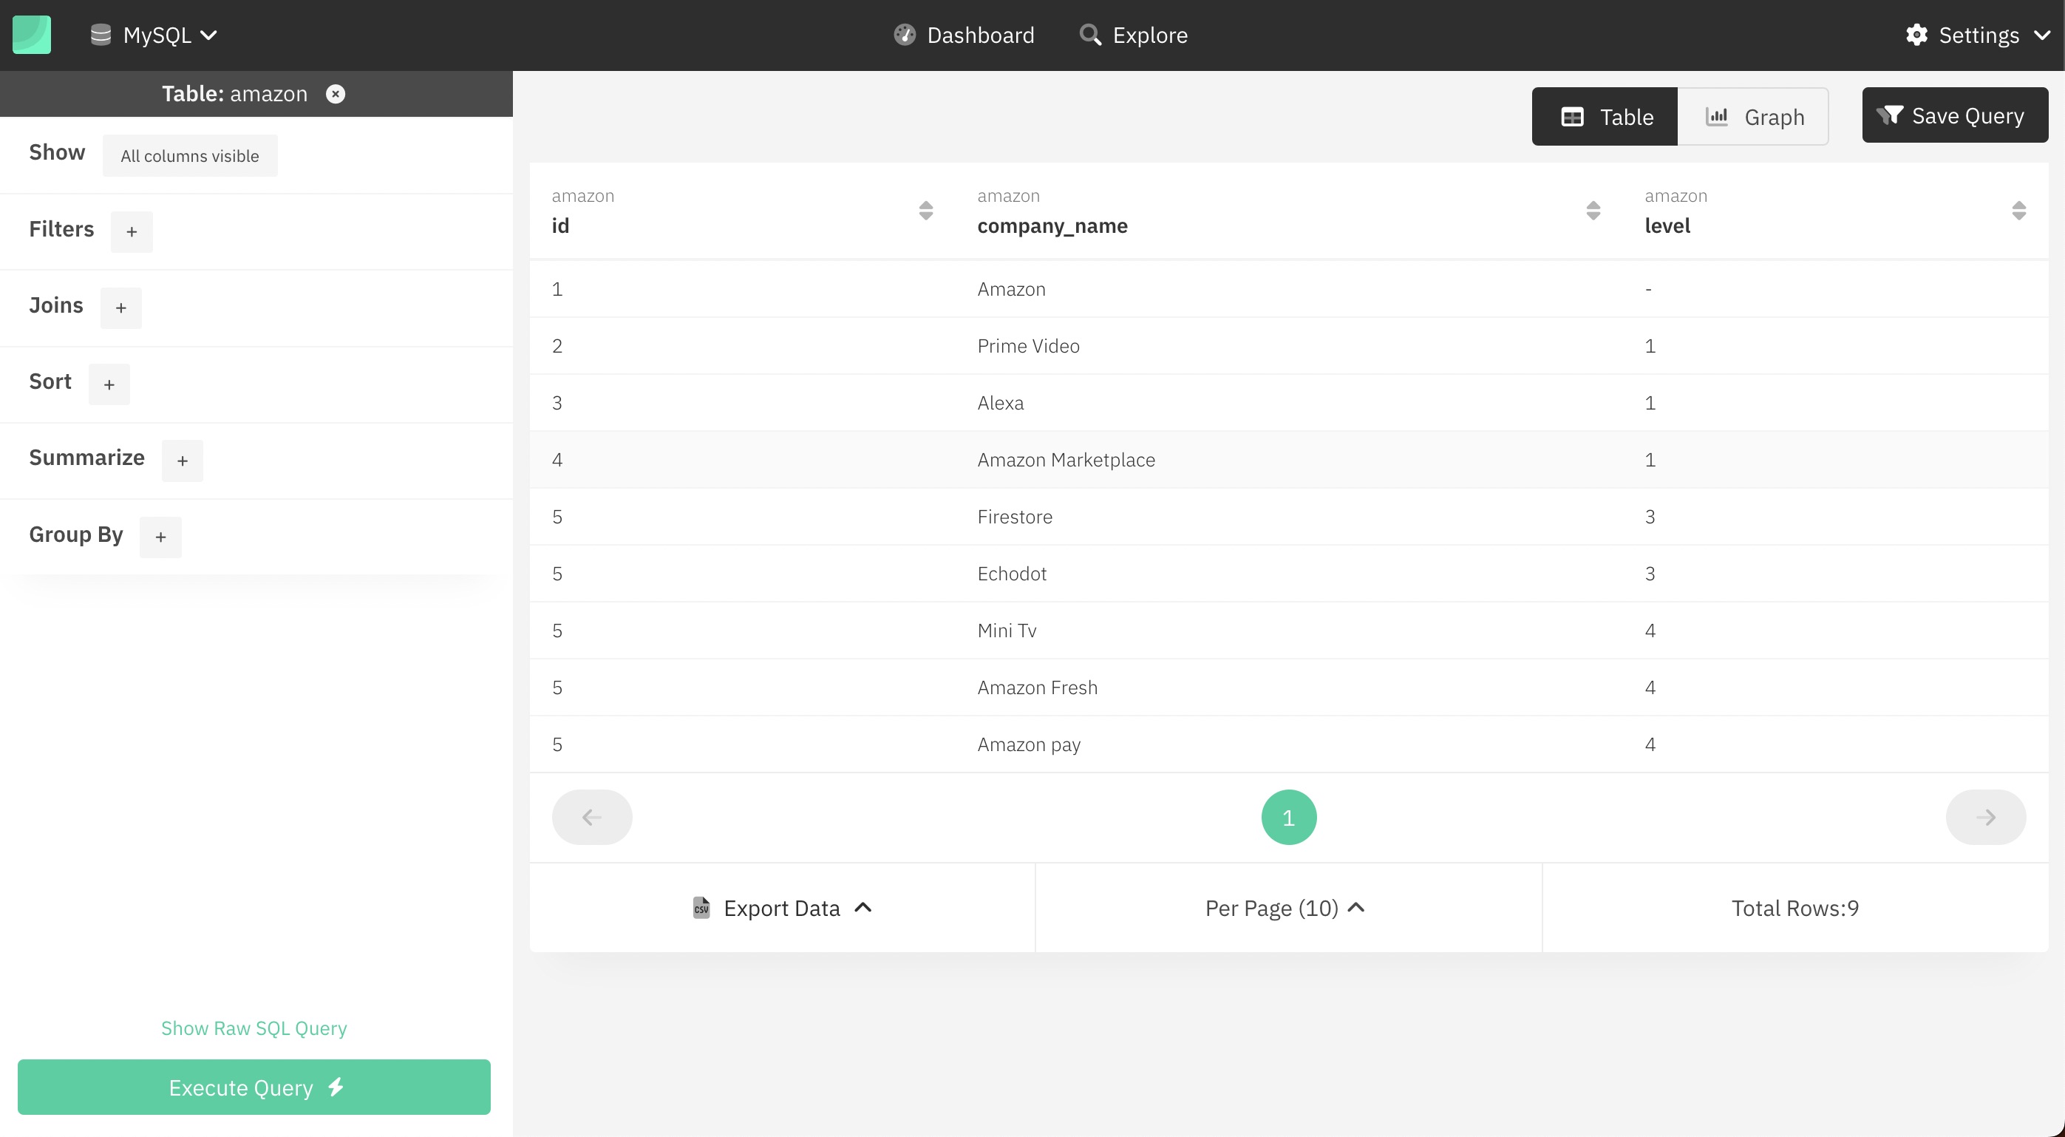Add a summarize function
2065x1137 pixels.
(183, 461)
